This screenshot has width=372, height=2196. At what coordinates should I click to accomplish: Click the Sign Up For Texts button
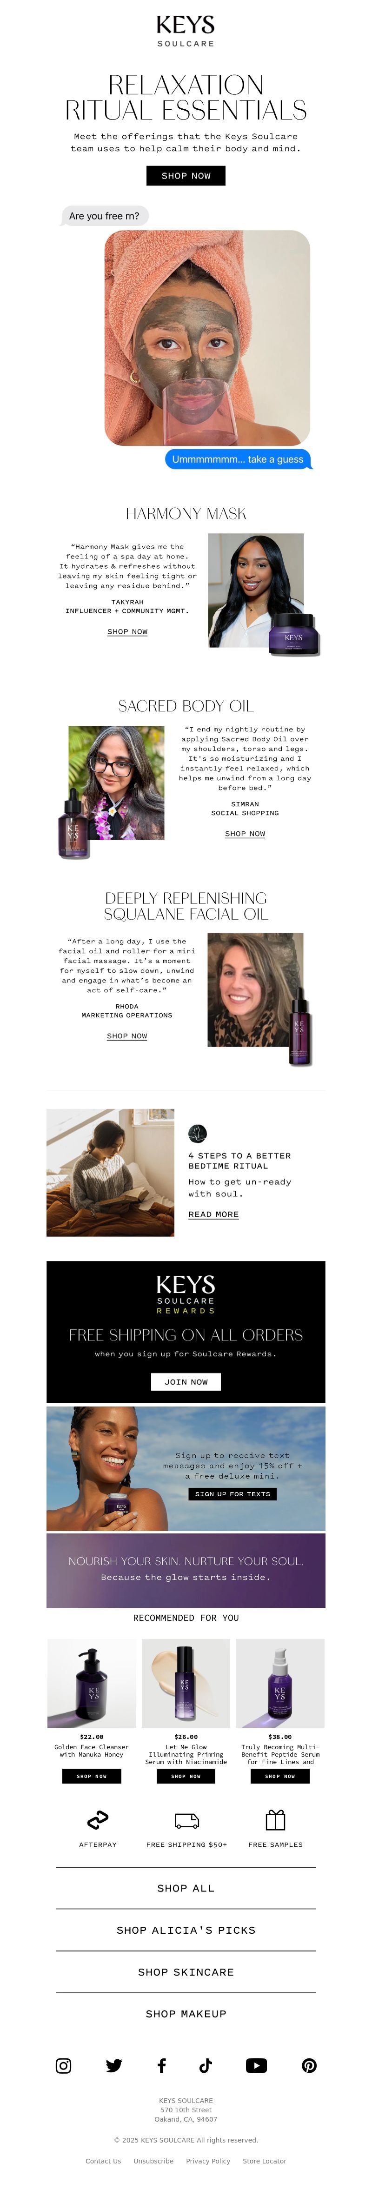(232, 1493)
